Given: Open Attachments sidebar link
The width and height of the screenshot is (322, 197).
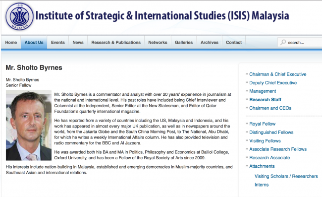Looking at the screenshot, I should pyautogui.click(x=262, y=166).
